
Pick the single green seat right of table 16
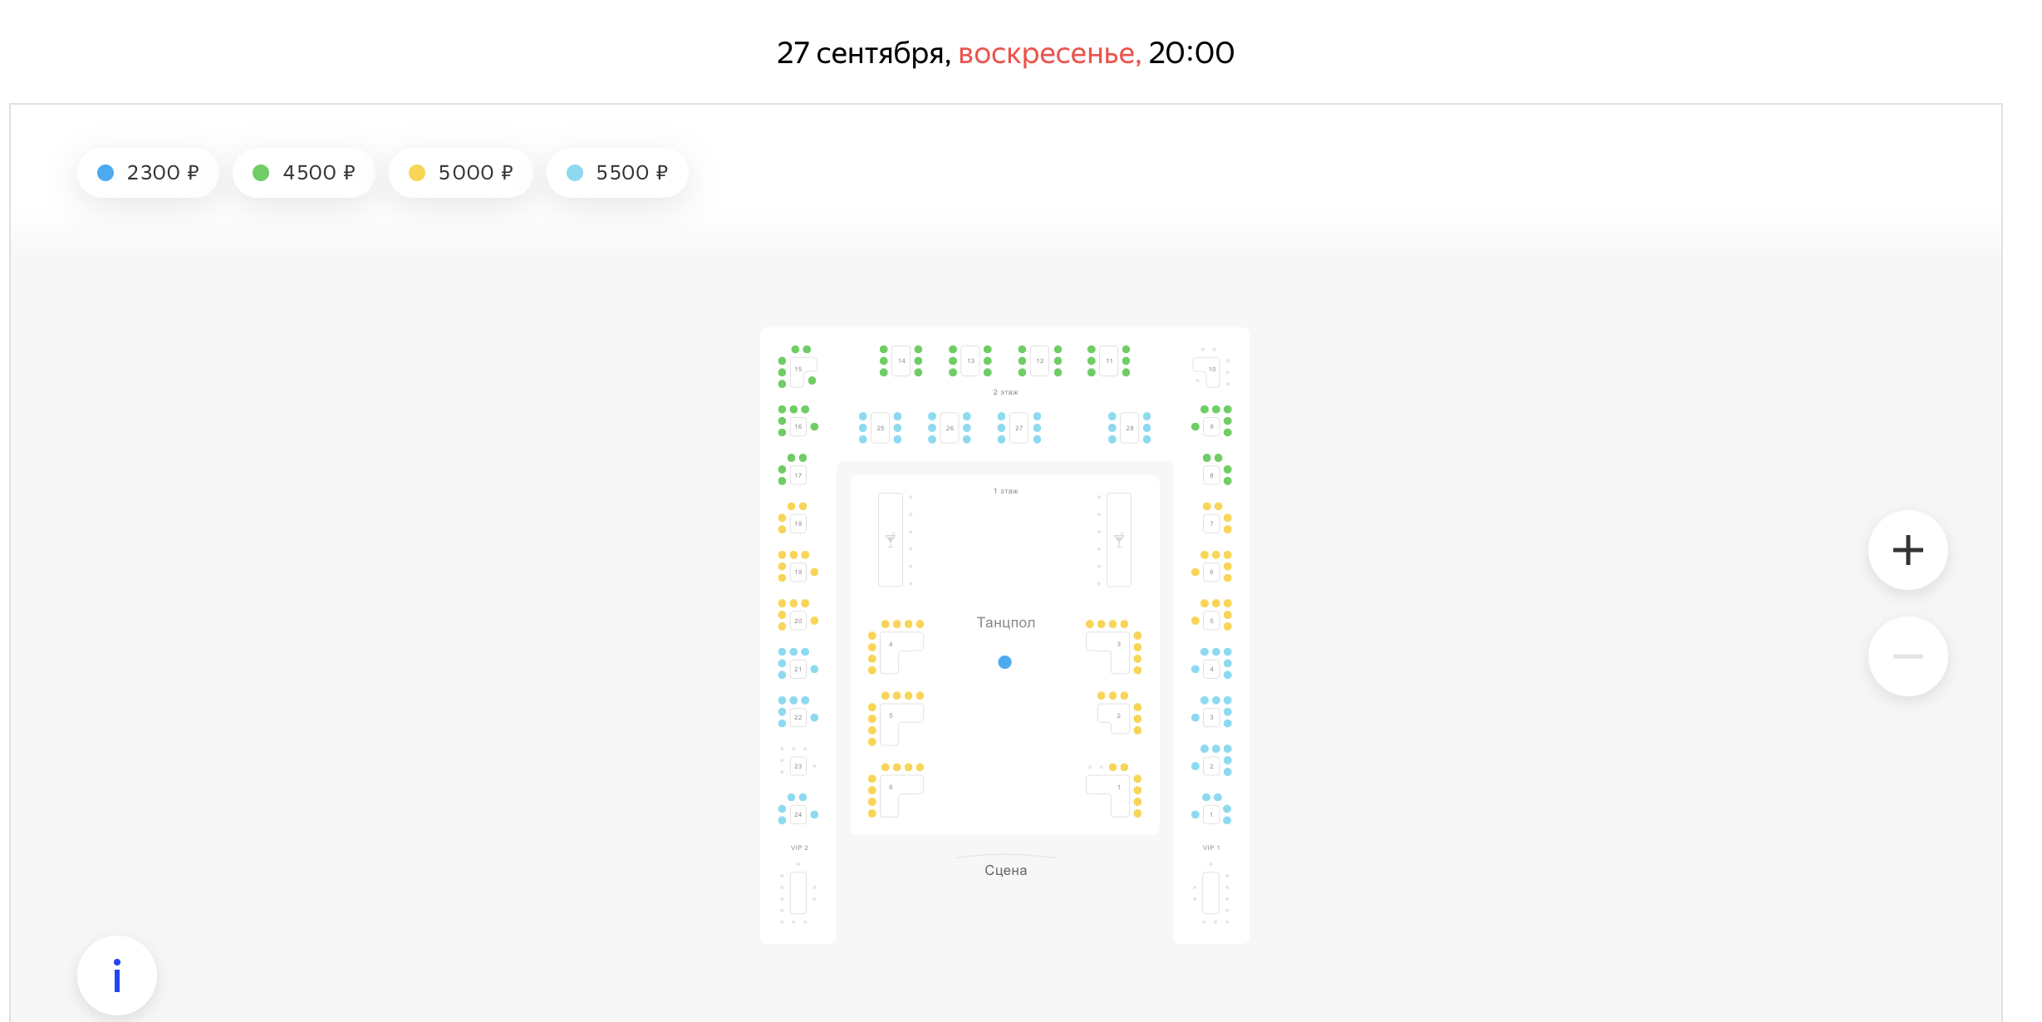click(814, 427)
